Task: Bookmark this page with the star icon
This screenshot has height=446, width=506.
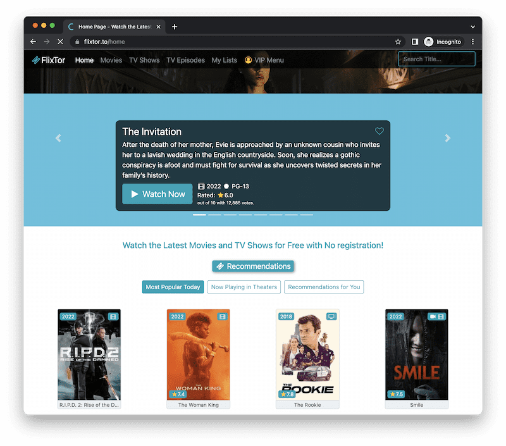Action: [x=398, y=42]
